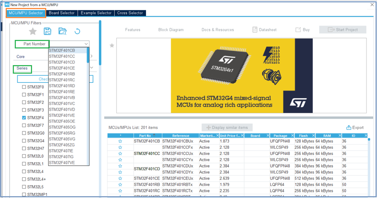
Task: Check the STM32G0 series checkbox
Action: 24,133
